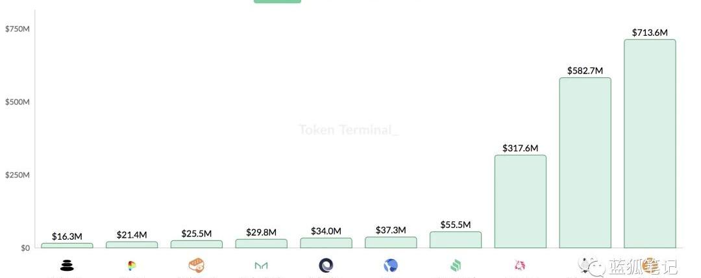Select the $55.5M bar
Viewport: 701px width, 278px height.
[456, 240]
